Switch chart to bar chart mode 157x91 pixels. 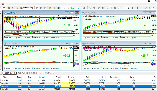37,8
